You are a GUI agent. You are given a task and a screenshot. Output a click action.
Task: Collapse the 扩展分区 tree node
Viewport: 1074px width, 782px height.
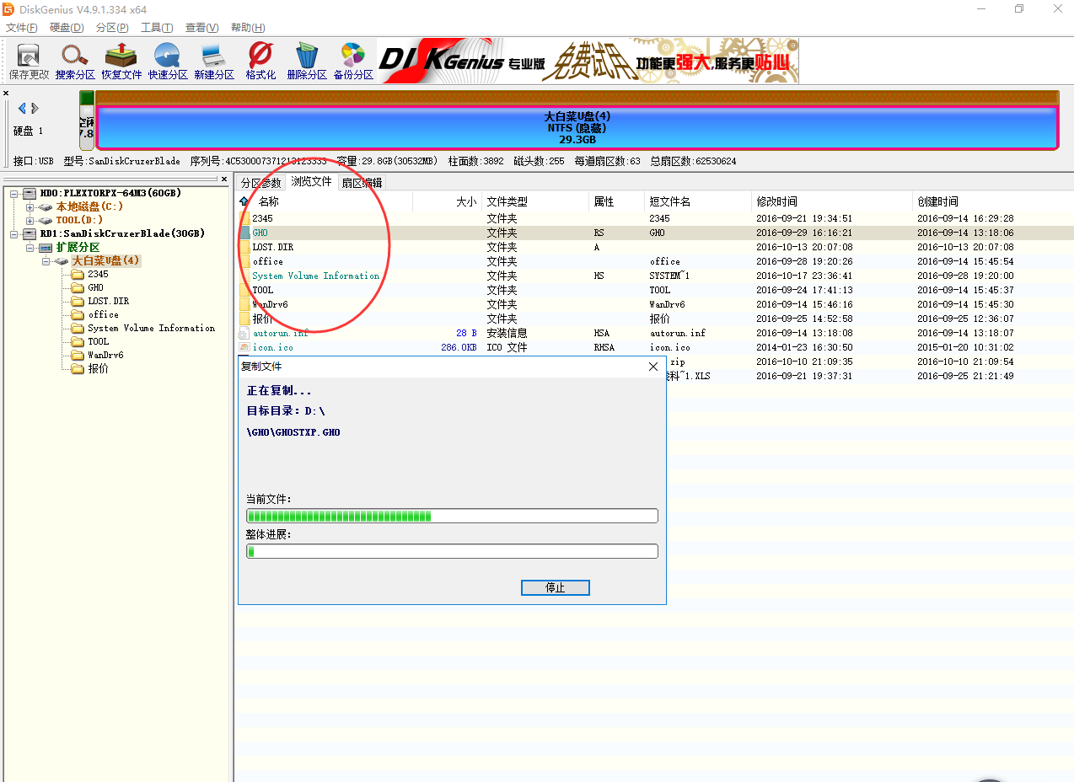30,248
